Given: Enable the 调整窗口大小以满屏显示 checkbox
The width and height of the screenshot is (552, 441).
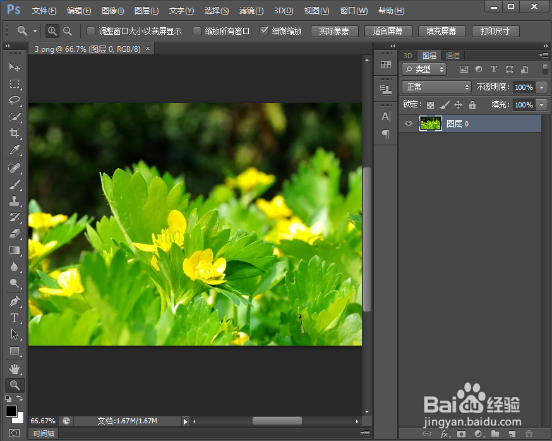Looking at the screenshot, I should 90,30.
